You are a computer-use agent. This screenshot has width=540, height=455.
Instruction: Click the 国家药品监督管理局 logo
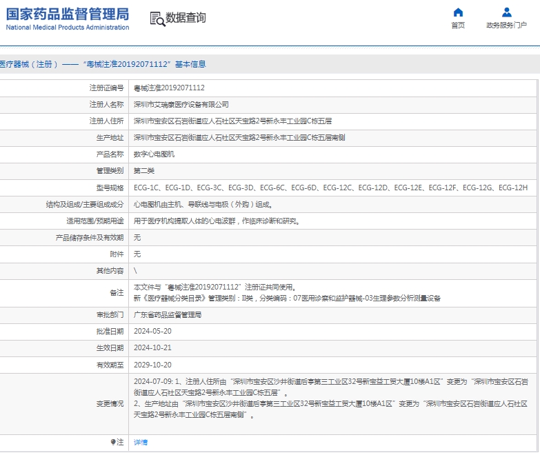68,19
